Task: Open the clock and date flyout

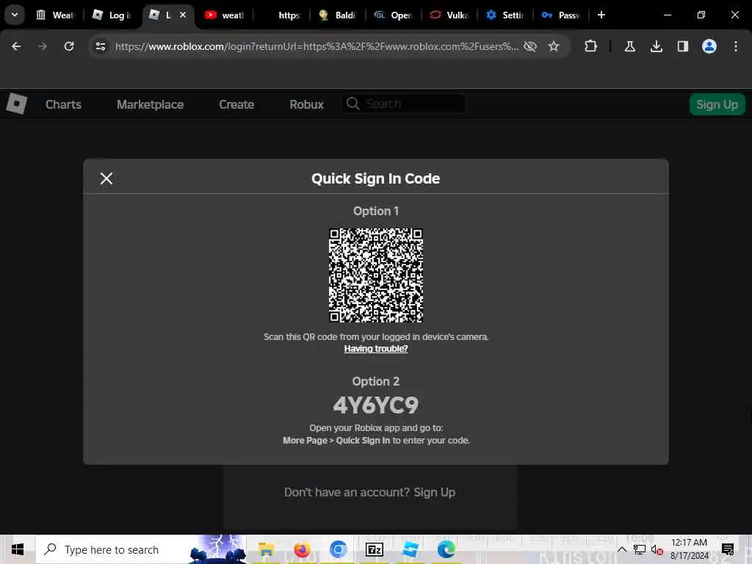Action: click(689, 549)
